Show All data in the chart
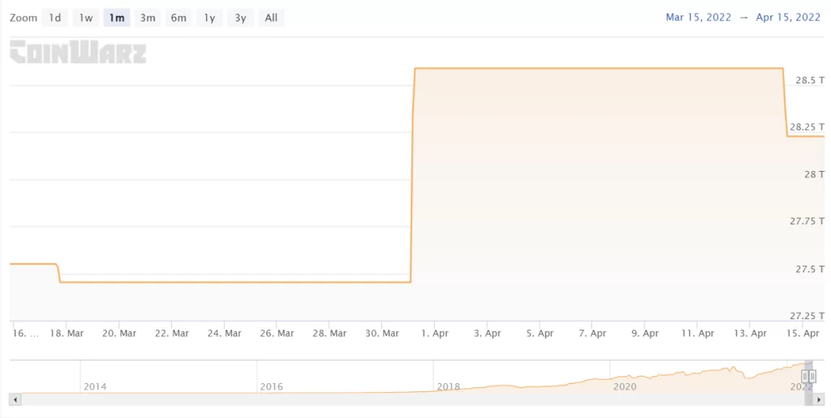The height and width of the screenshot is (418, 831). click(271, 18)
